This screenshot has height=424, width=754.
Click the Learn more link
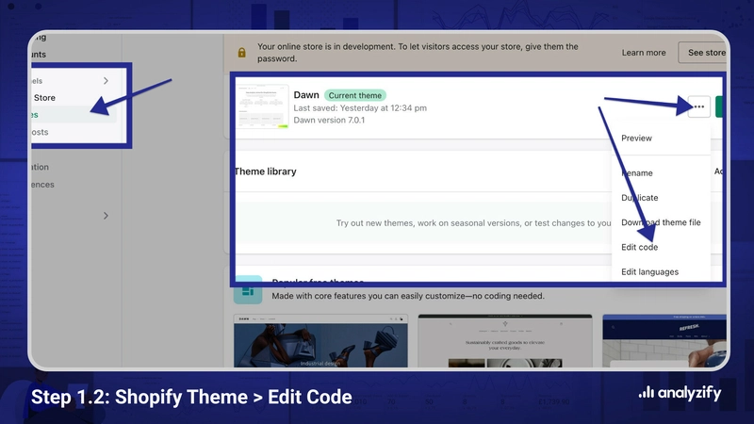pyautogui.click(x=644, y=53)
